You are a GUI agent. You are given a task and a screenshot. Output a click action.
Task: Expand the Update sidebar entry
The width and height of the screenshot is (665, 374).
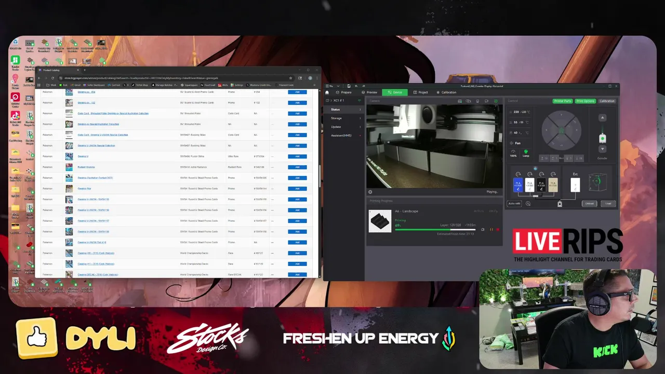point(343,127)
